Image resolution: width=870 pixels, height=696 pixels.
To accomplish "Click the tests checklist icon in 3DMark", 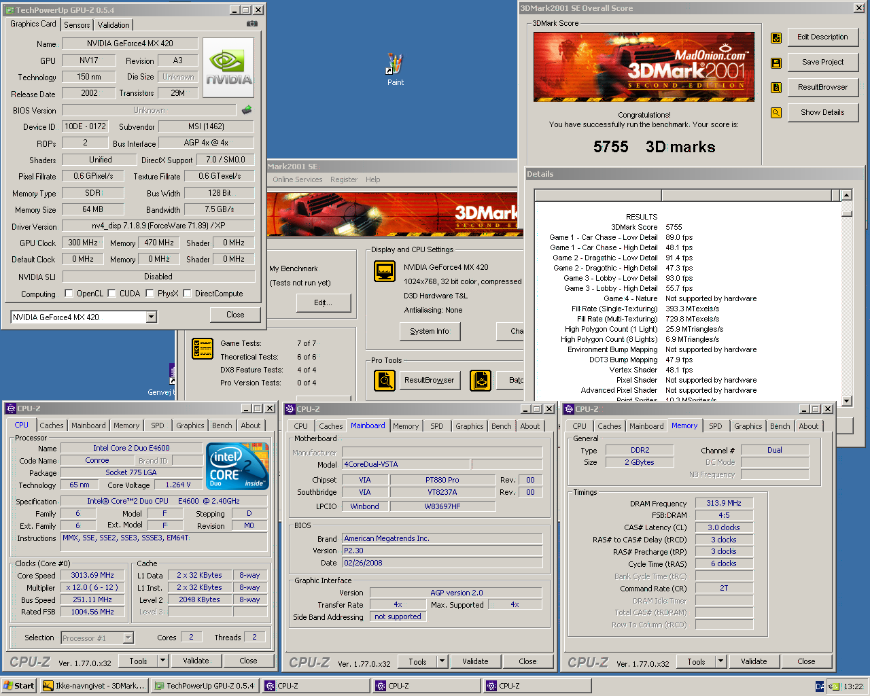I will coord(203,349).
